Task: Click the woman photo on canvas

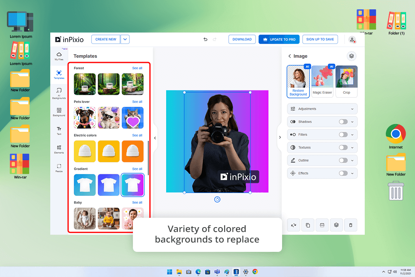Action: [x=217, y=142]
